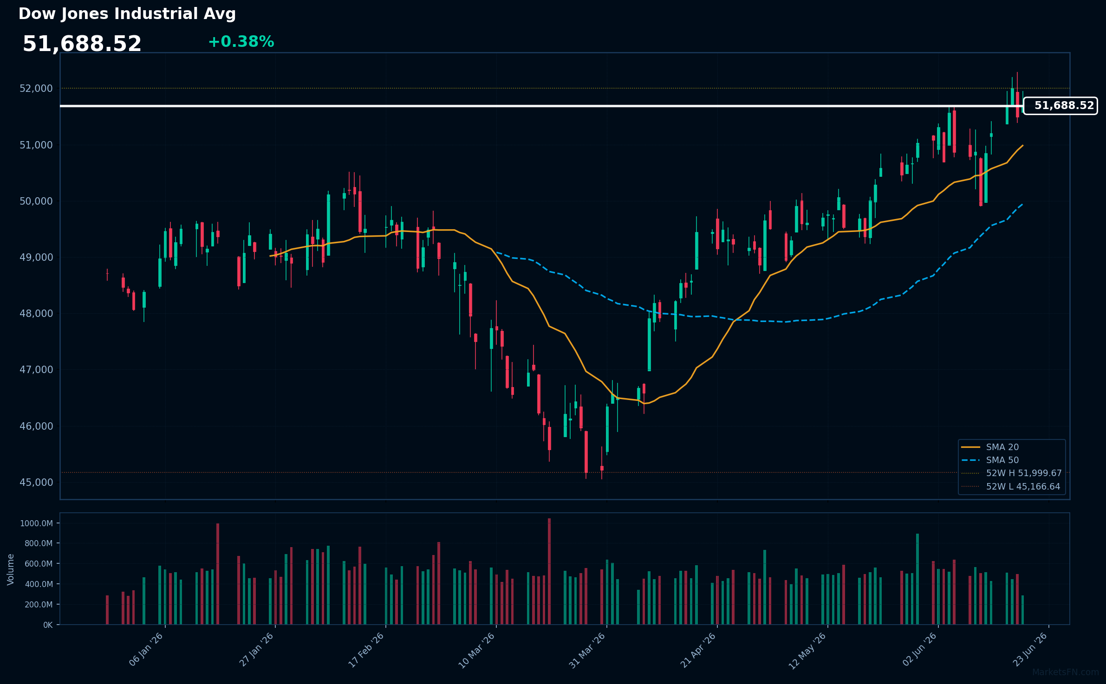Screen dimensions: 1106x684
Task: Select the 52W H 51,999.67 legend entry
Action: [x=1011, y=473]
